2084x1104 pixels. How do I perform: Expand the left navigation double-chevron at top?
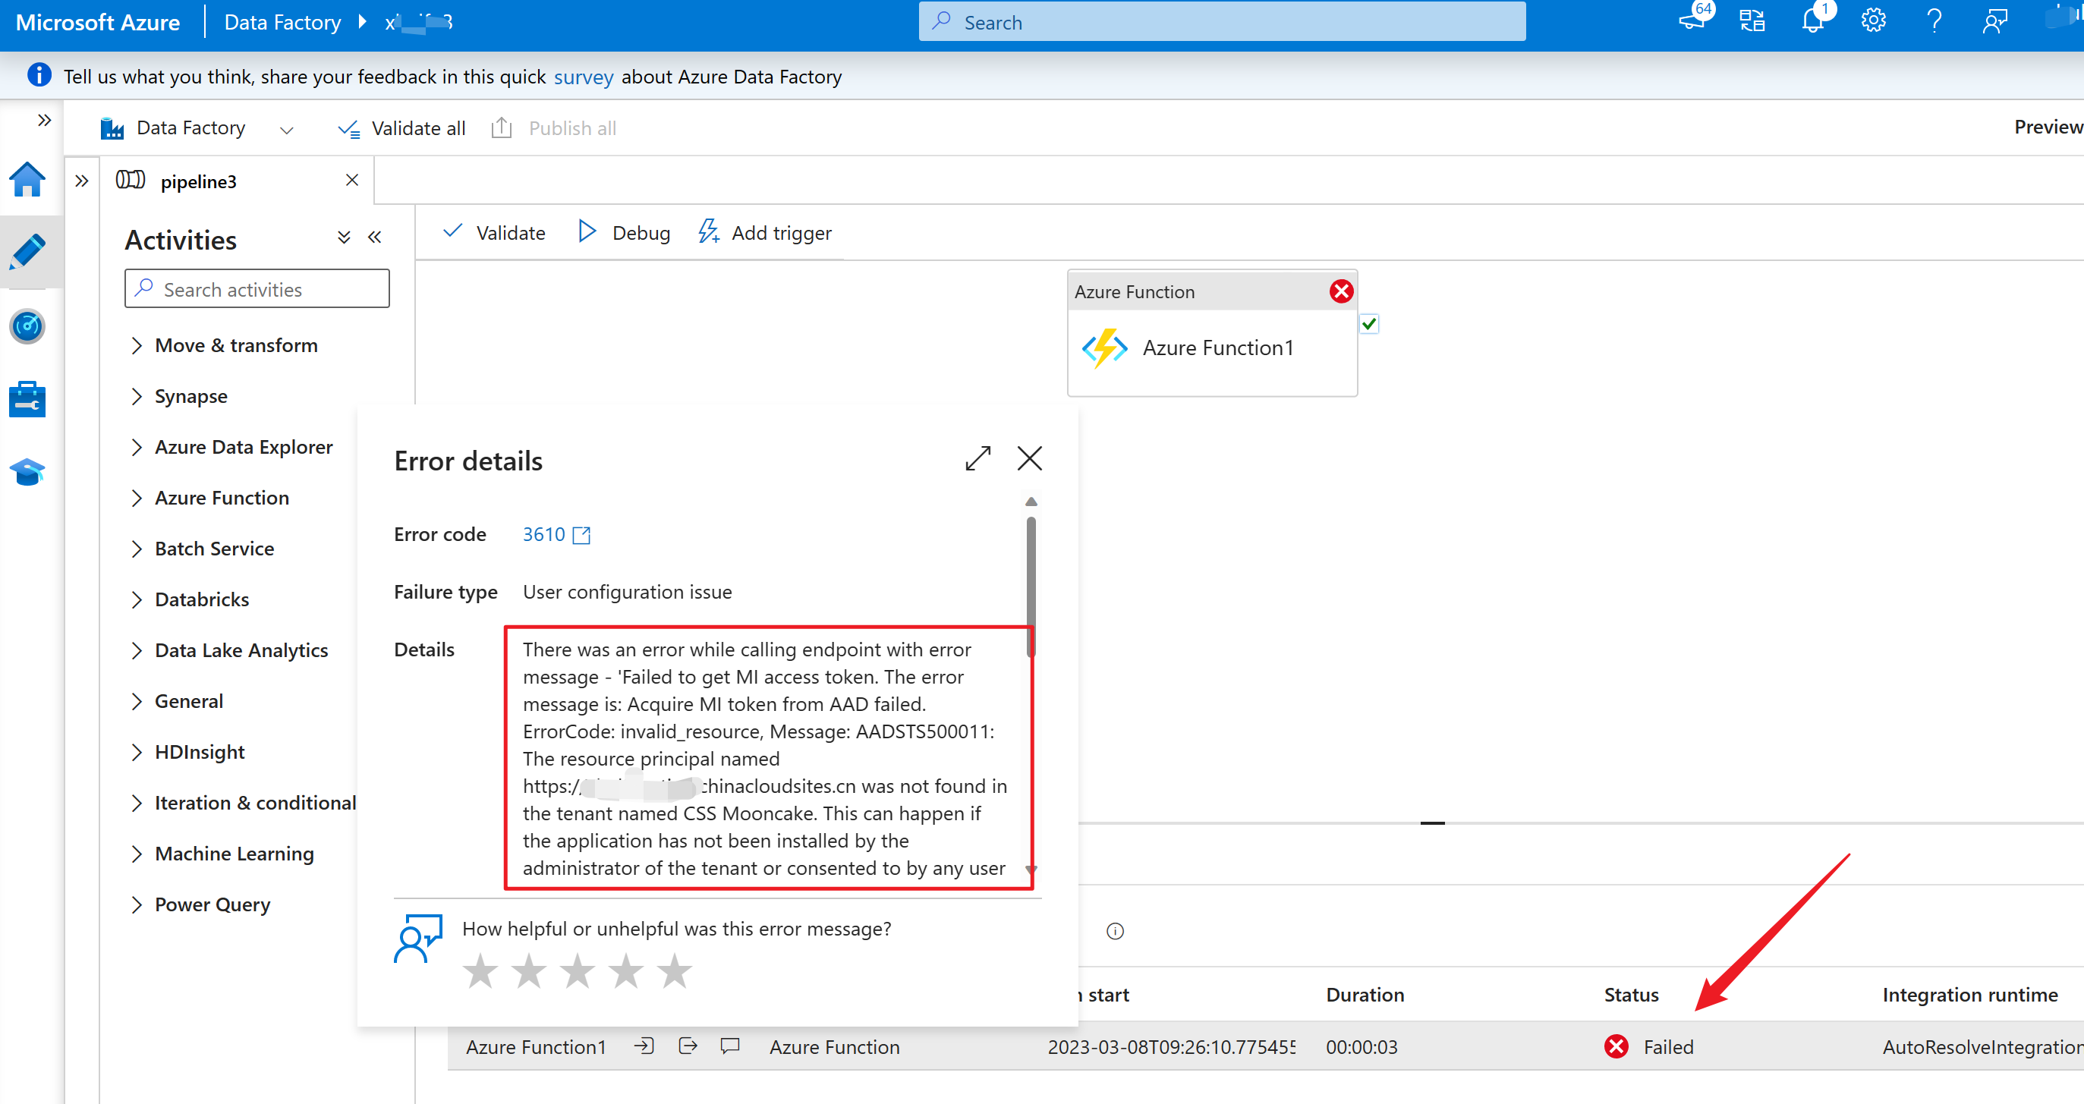pos(45,121)
